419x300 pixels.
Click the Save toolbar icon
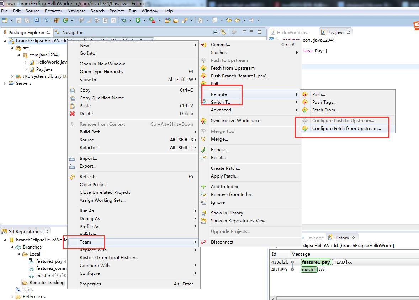[x=19, y=20]
